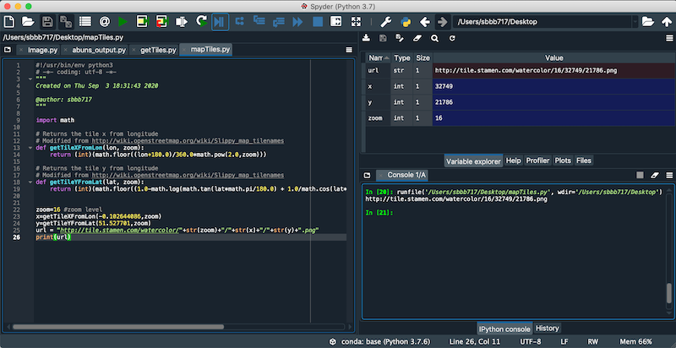
Task: Close the mapTiles.py tab
Action: coord(184,50)
